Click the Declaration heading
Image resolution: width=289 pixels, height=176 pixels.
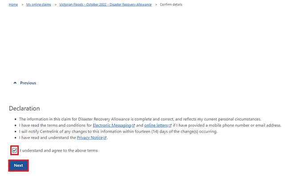coord(24,108)
